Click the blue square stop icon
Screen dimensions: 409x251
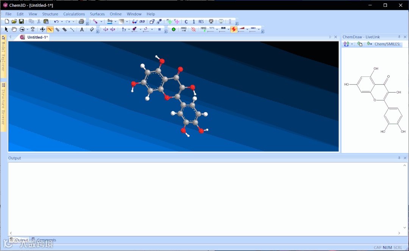160,30
